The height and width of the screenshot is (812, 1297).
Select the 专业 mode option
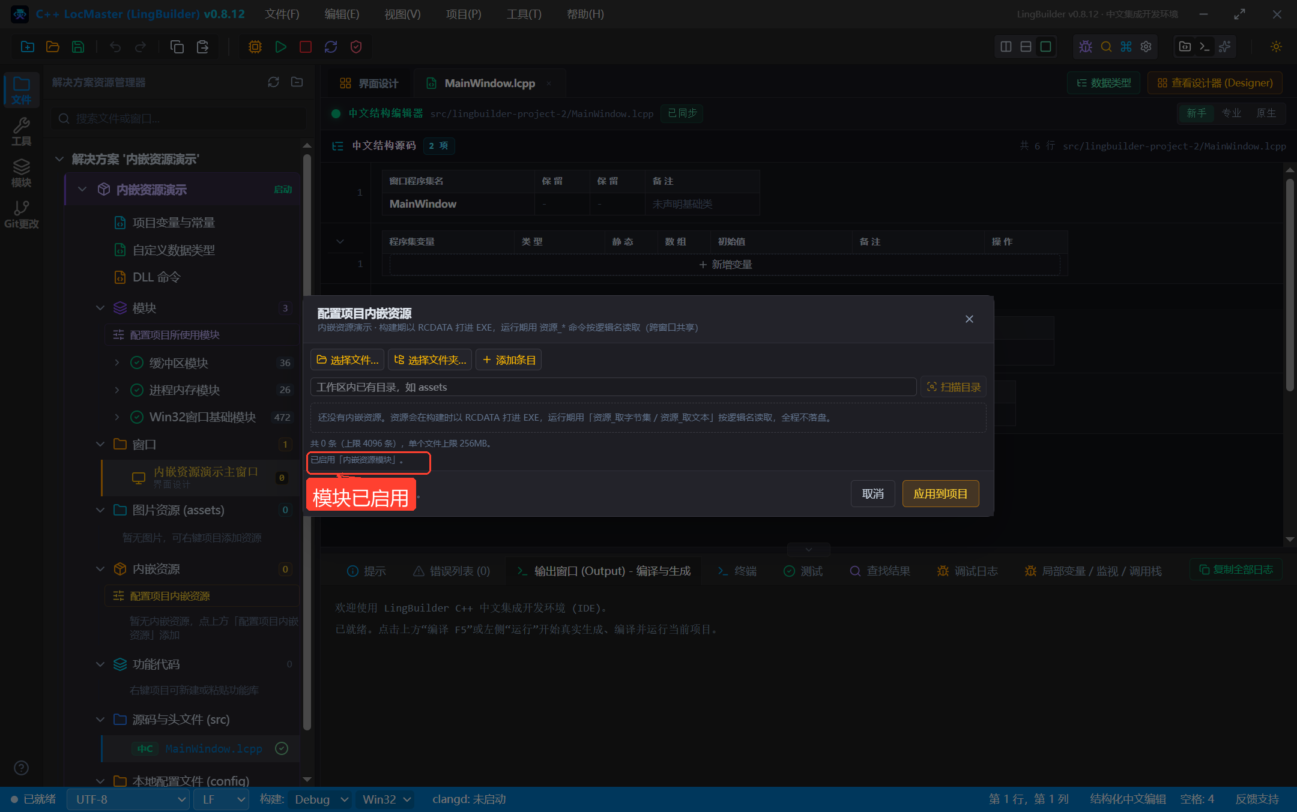(x=1232, y=113)
